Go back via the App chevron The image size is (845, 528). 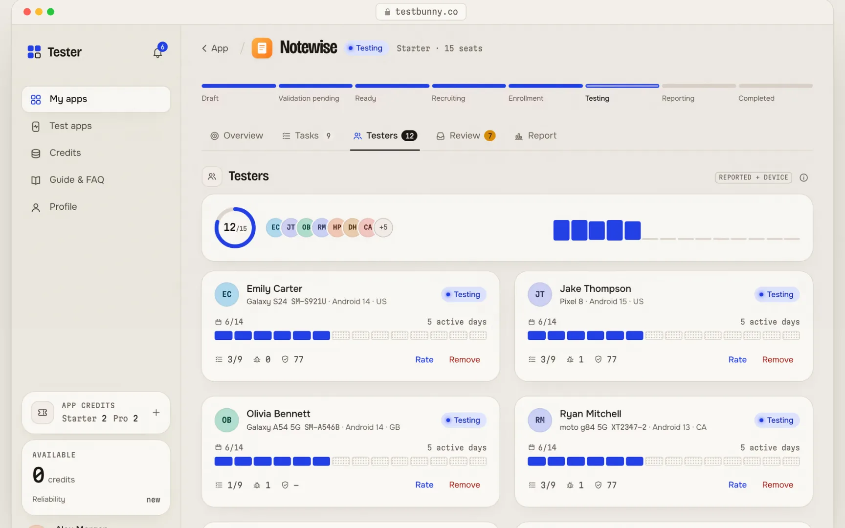(215, 48)
